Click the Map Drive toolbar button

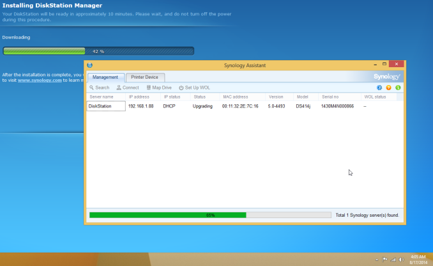pyautogui.click(x=159, y=88)
